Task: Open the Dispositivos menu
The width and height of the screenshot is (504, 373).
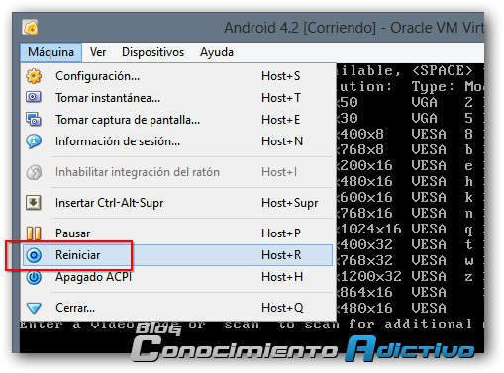Action: coord(152,52)
